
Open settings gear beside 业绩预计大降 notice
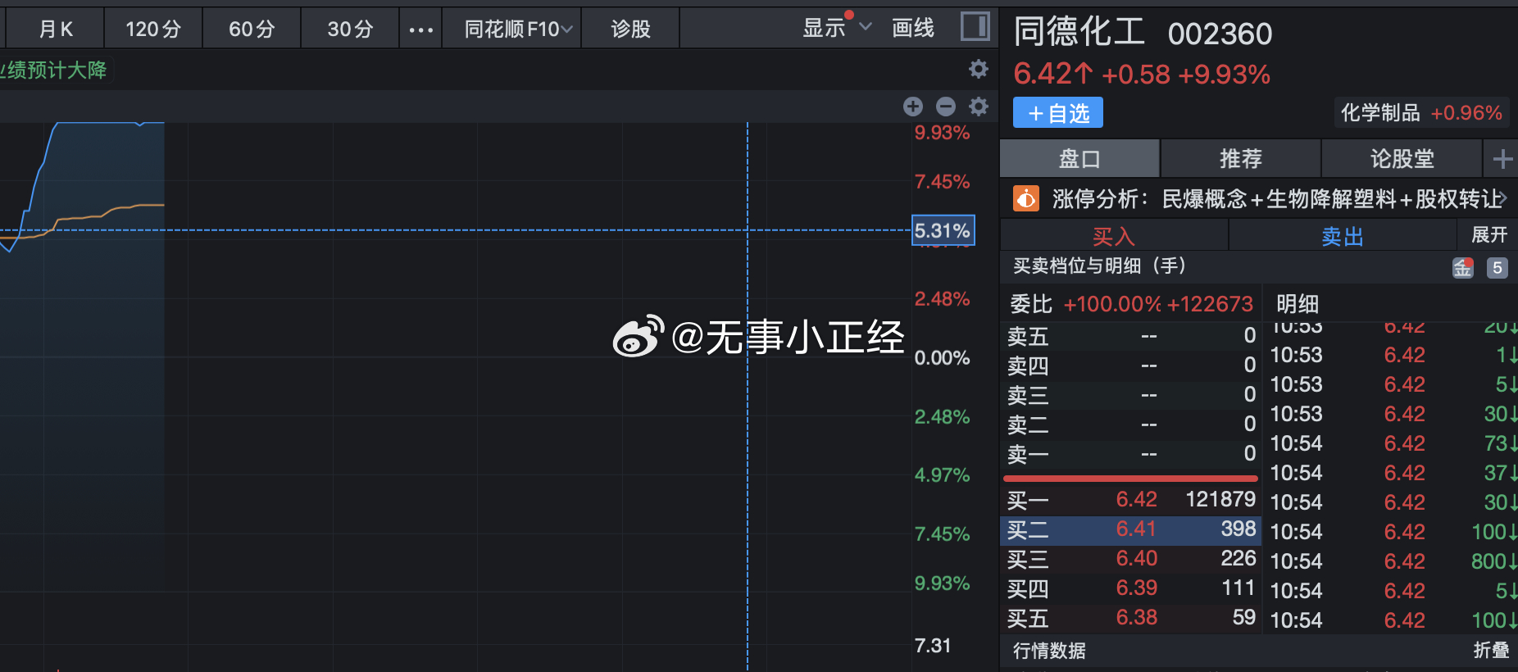[x=978, y=69]
